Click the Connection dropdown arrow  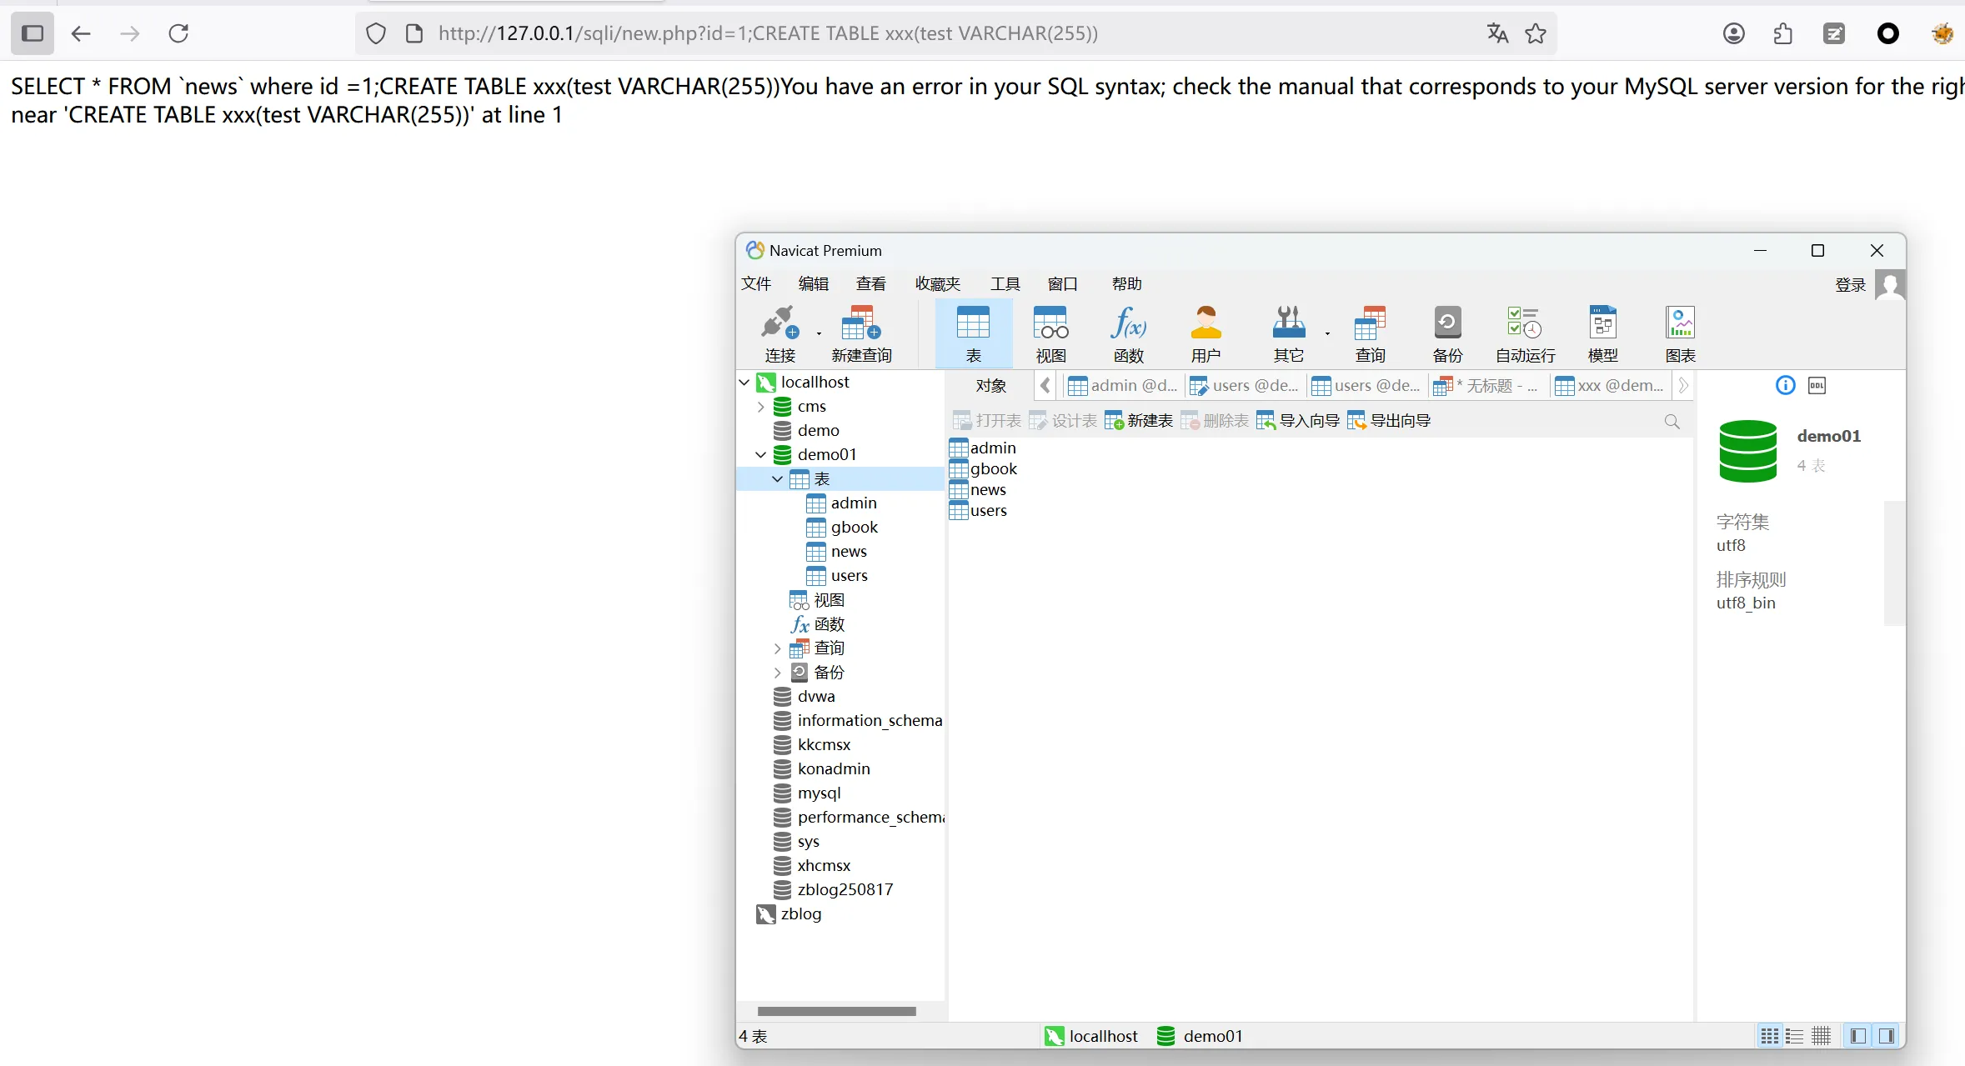(819, 333)
